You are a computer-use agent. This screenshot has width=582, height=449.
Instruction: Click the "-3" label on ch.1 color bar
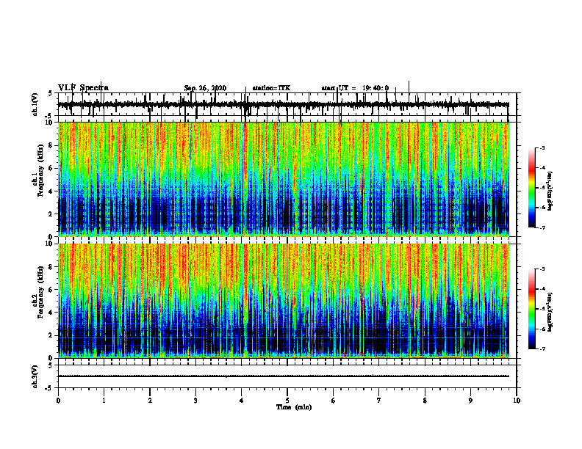542,148
